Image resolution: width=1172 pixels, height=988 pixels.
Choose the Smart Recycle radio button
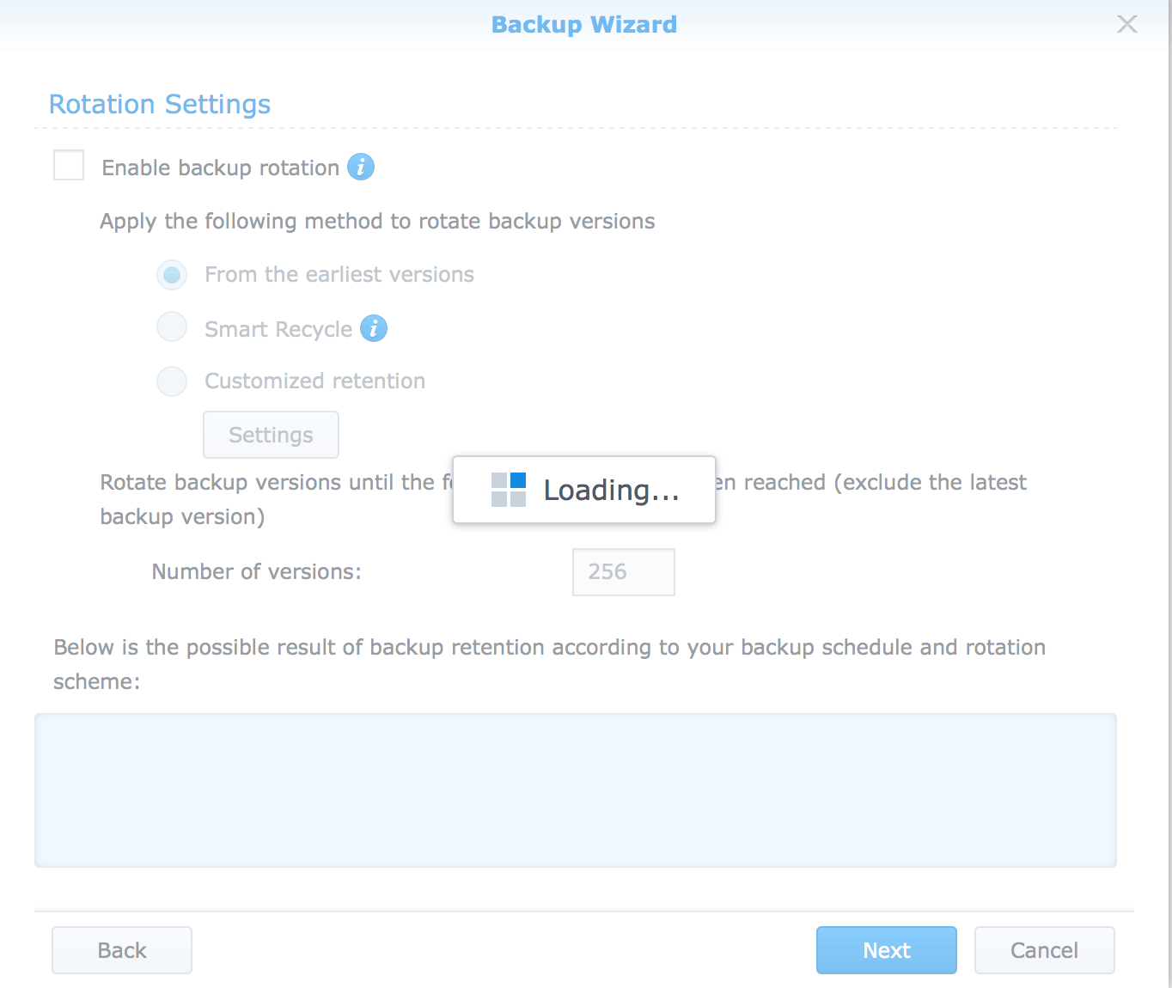(x=172, y=327)
